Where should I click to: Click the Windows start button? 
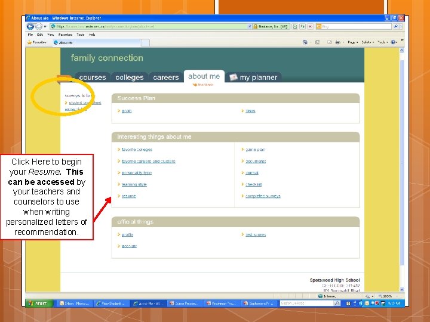pyautogui.click(x=39, y=304)
